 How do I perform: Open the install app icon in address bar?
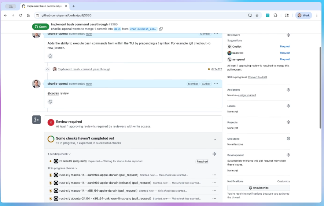click(250, 15)
